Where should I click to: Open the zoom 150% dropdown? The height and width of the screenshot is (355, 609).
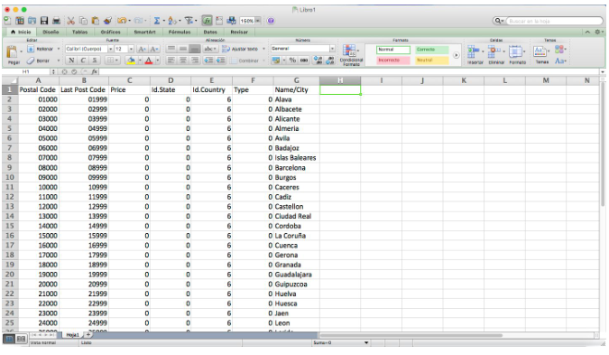[258, 21]
